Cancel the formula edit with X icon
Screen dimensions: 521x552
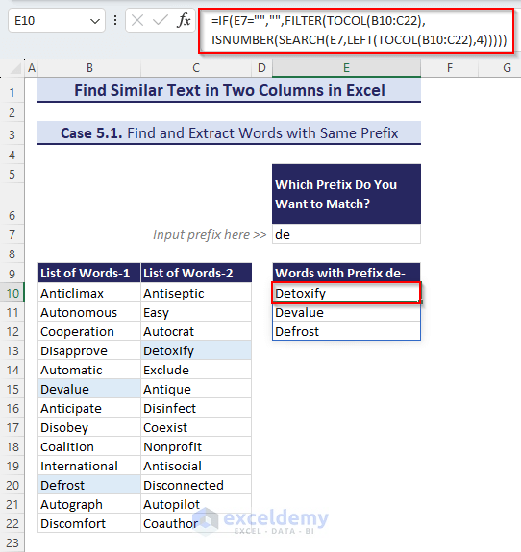(137, 20)
